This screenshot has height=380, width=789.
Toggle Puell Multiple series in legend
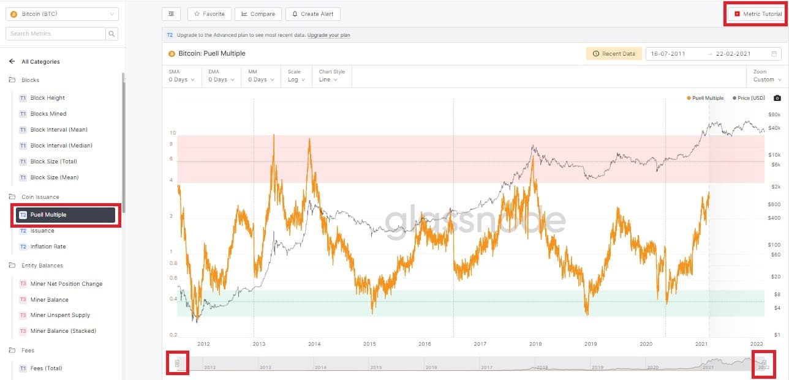[x=705, y=98]
